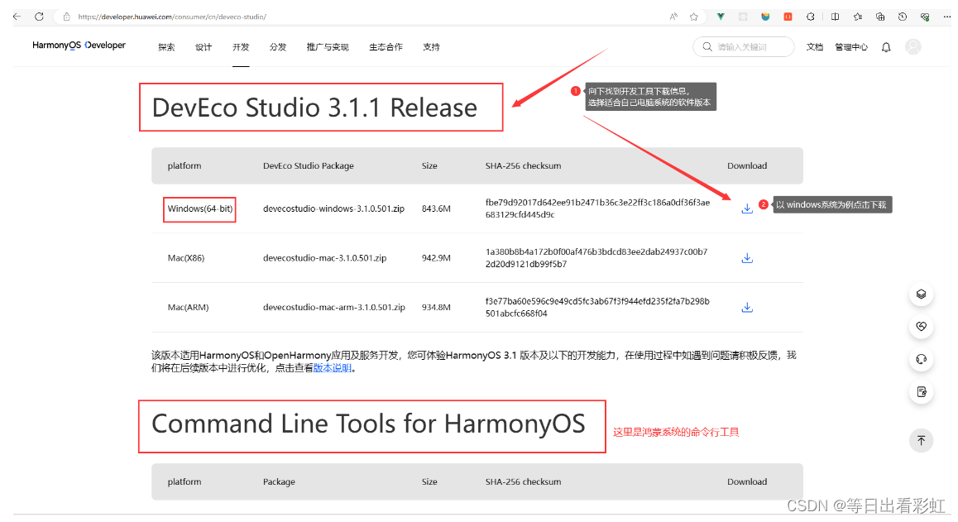Click the 934.8M size value

pyautogui.click(x=436, y=307)
